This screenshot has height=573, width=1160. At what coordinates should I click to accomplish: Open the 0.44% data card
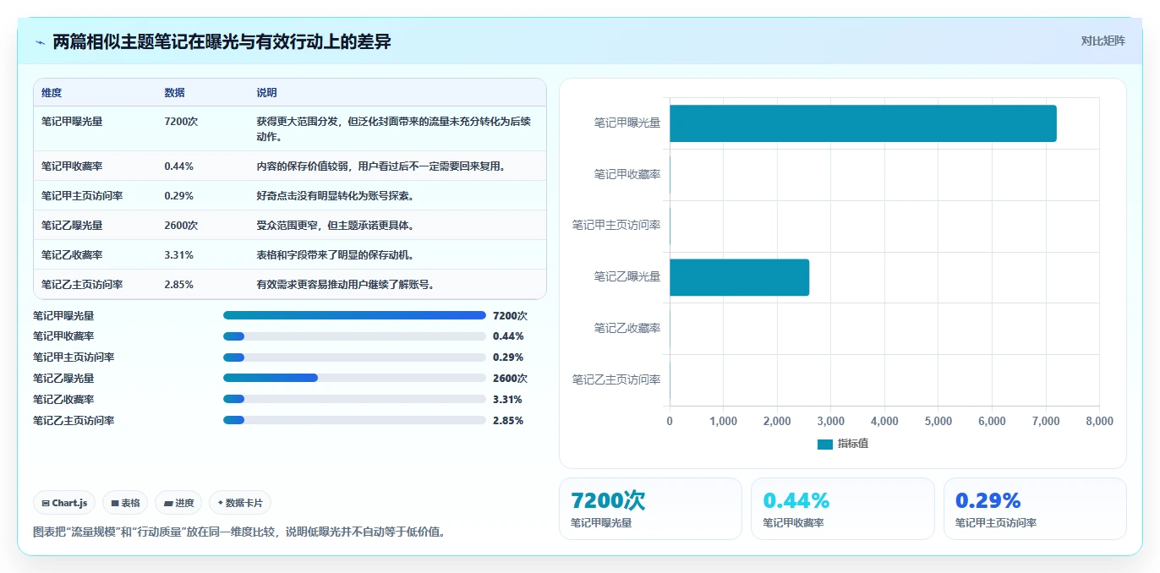click(842, 509)
